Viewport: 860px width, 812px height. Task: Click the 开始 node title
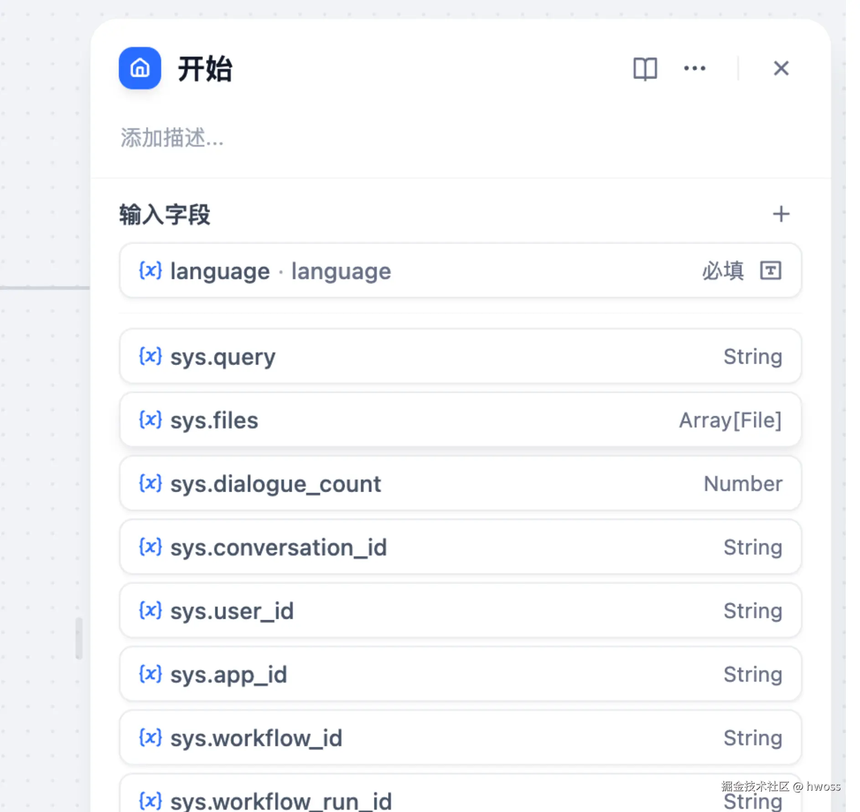click(x=205, y=69)
